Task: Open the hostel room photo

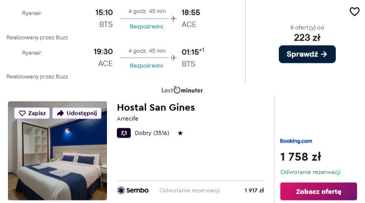Action: [57, 158]
